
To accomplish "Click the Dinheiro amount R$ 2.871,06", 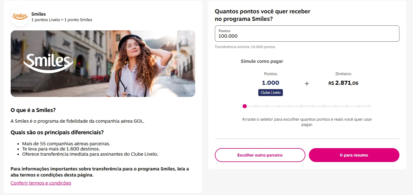I will 343,83.
